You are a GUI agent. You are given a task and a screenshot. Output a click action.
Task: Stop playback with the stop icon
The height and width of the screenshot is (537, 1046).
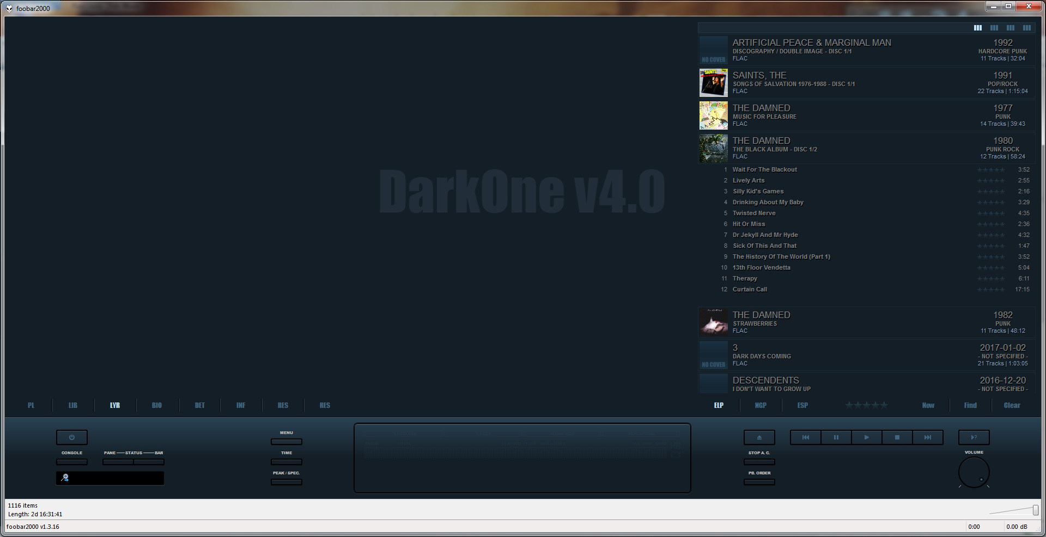click(897, 437)
